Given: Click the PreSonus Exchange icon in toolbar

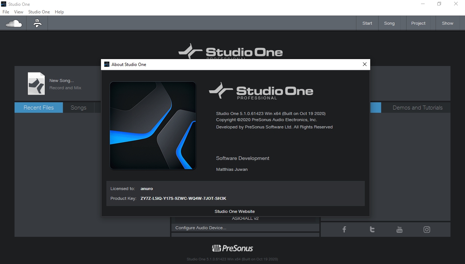Looking at the screenshot, I should click(37, 23).
